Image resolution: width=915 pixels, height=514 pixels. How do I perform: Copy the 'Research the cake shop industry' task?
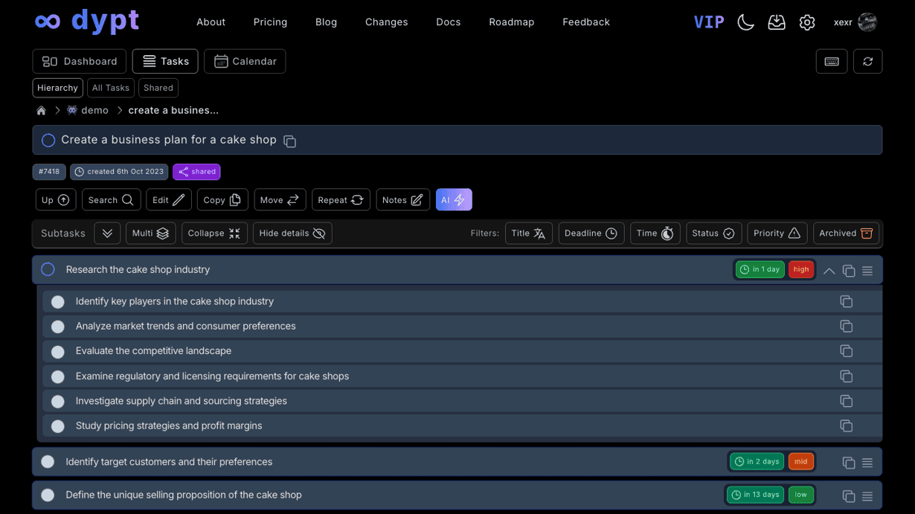click(849, 270)
